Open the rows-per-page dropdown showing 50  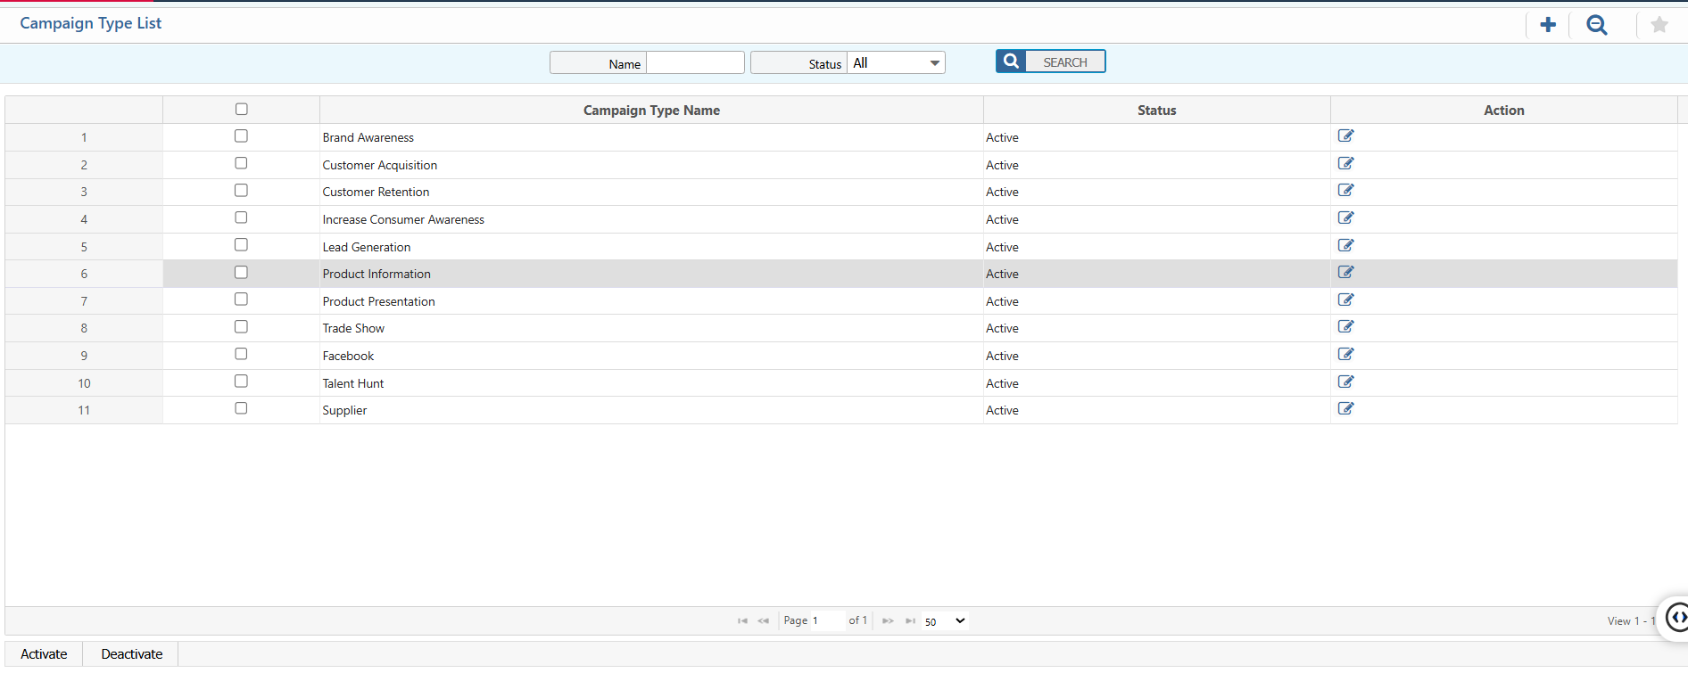(945, 621)
